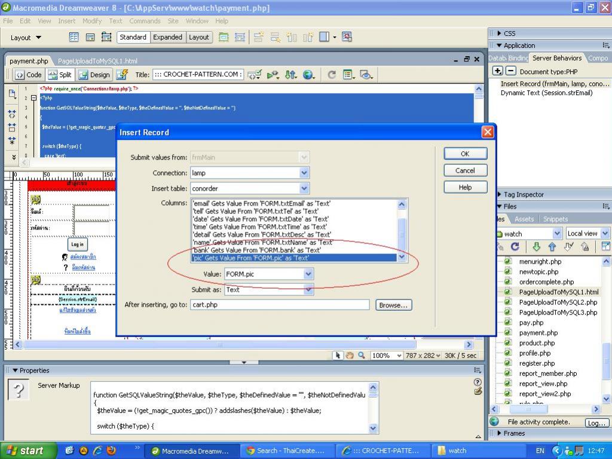Open the Value dropdown showing FORM.pic
This screenshot has width=612, height=459.
tap(308, 274)
